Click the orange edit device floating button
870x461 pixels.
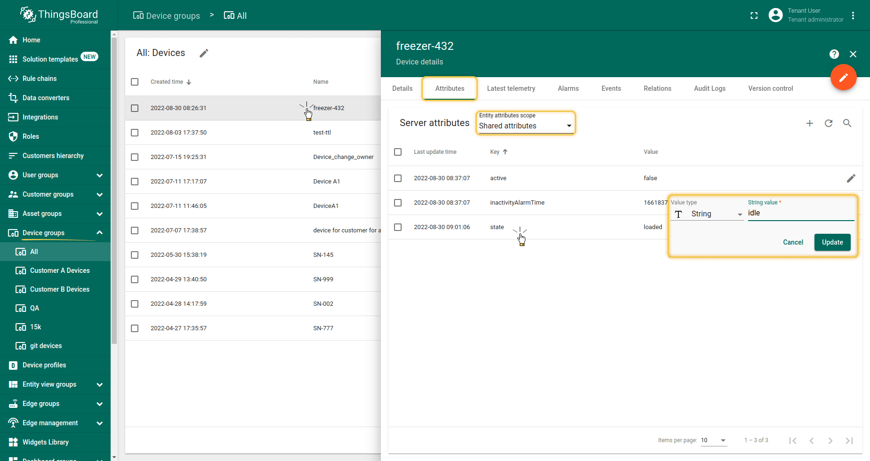click(x=843, y=77)
